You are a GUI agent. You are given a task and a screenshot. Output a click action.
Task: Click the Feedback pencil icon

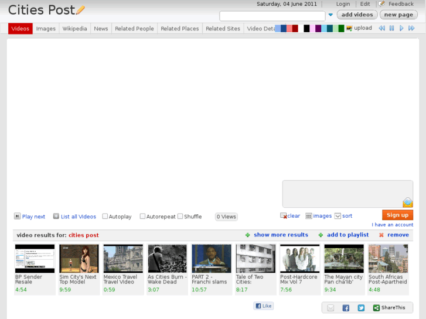381,4
